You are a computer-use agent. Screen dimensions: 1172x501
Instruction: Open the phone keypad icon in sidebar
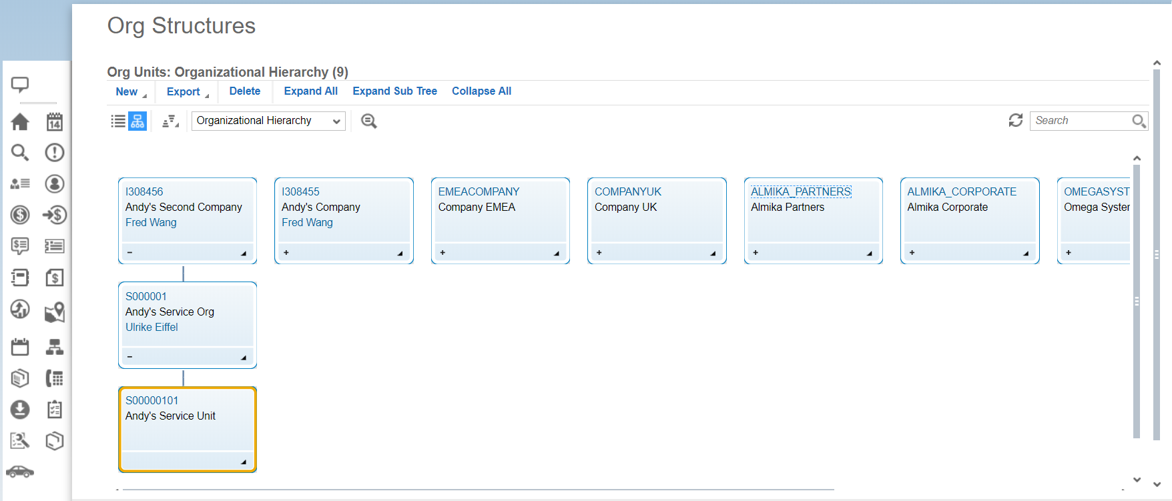55,378
